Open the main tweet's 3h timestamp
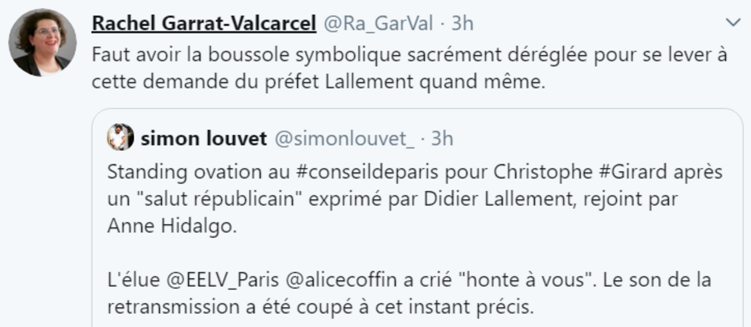The width and height of the screenshot is (751, 327). 462,23
